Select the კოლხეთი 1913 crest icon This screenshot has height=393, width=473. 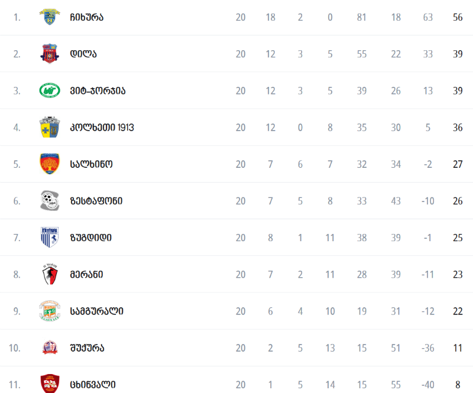[50, 127]
